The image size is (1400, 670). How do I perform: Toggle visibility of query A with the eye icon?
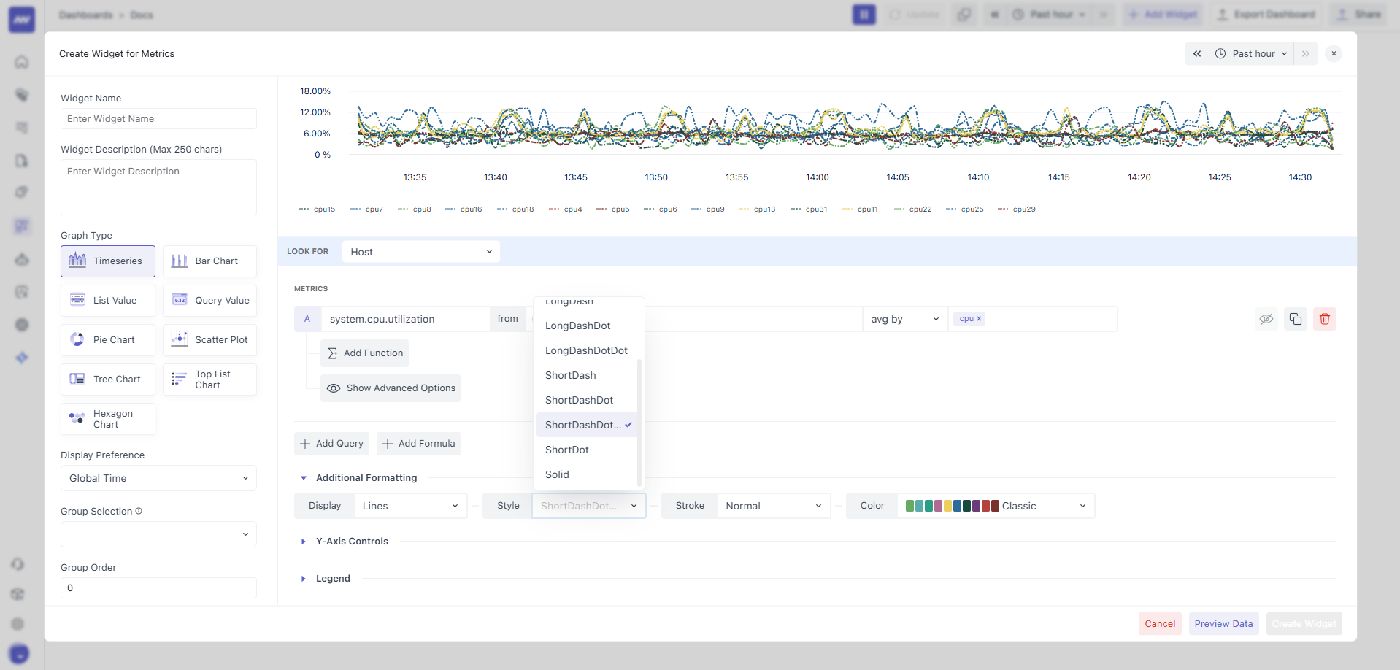[x=1266, y=319]
